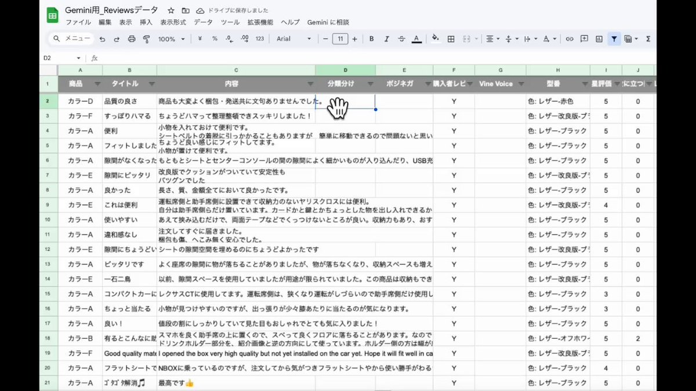Click the document title Gemini用_Reviewsデータ

pos(112,10)
